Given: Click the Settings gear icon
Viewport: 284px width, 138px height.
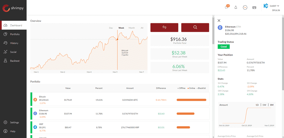Looking at the screenshot, I should tap(5, 122).
